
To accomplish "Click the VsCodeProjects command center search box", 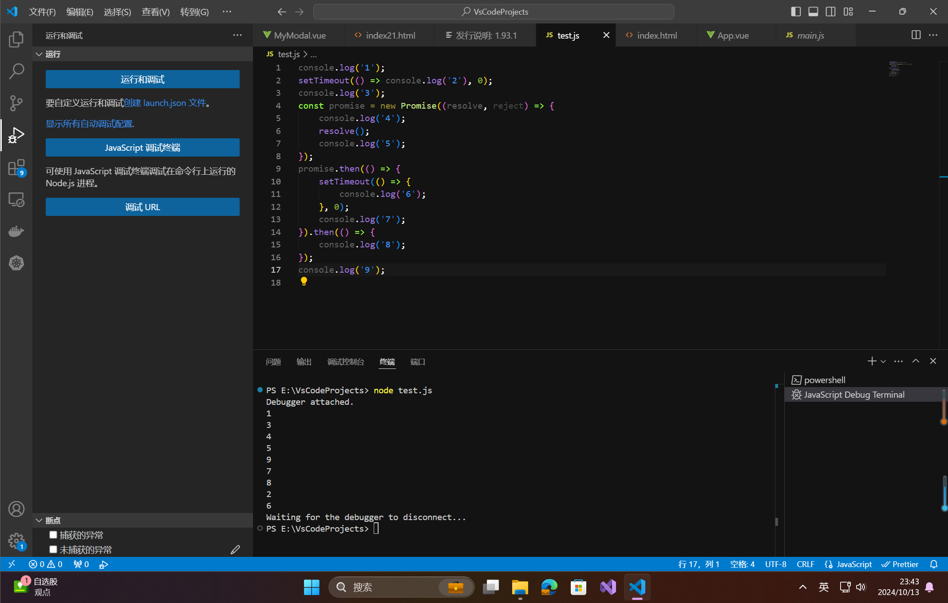I will [x=494, y=12].
